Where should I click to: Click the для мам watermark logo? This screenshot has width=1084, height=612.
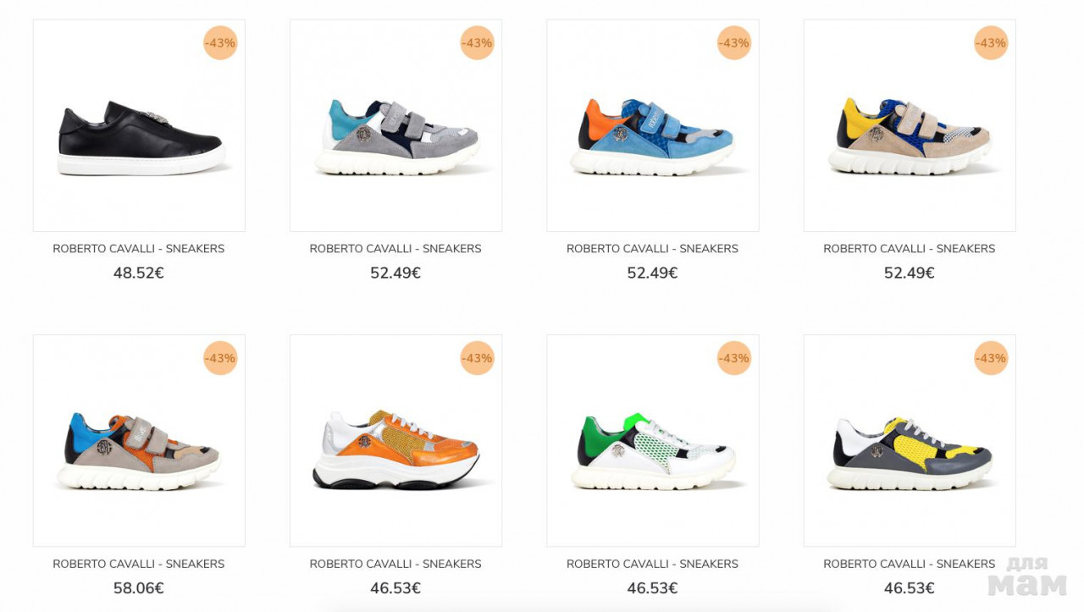click(1027, 577)
